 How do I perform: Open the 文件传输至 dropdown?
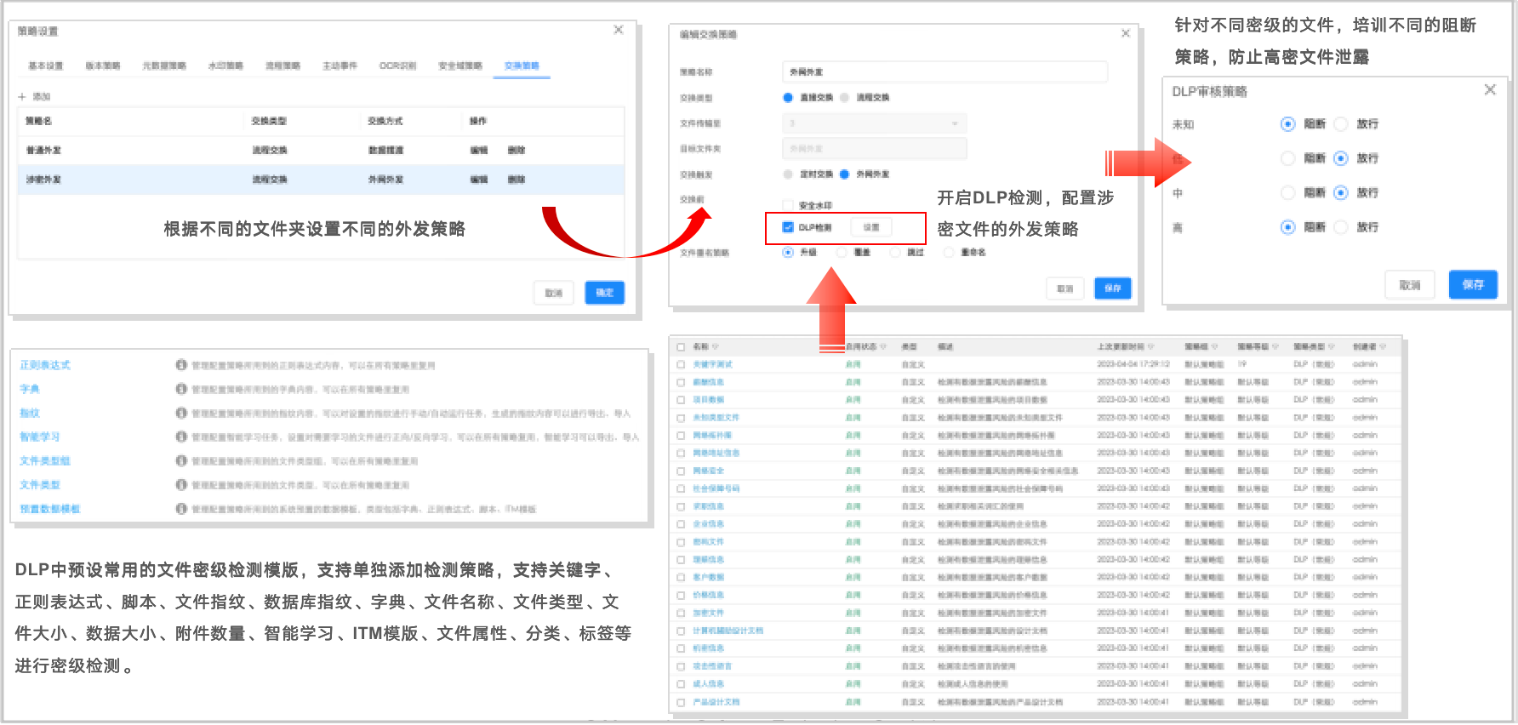[874, 123]
